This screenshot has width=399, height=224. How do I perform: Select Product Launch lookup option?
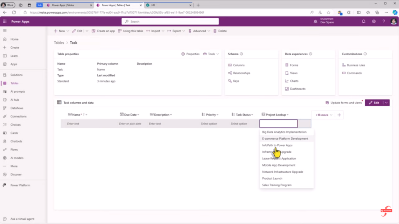[x=286, y=178]
